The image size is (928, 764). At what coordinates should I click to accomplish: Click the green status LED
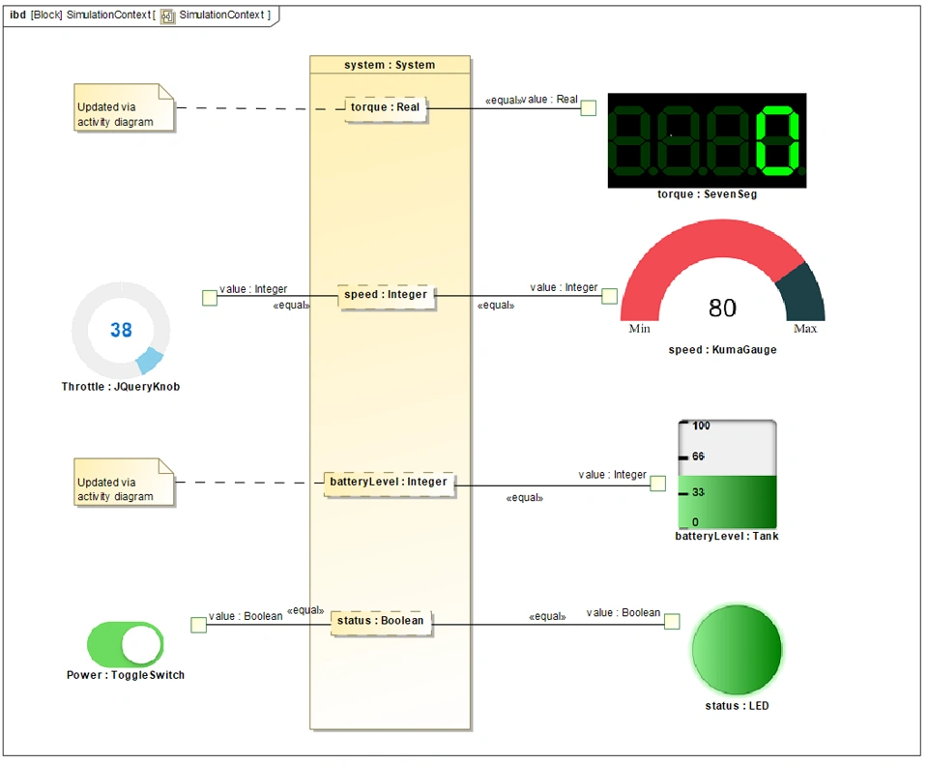[x=737, y=650]
